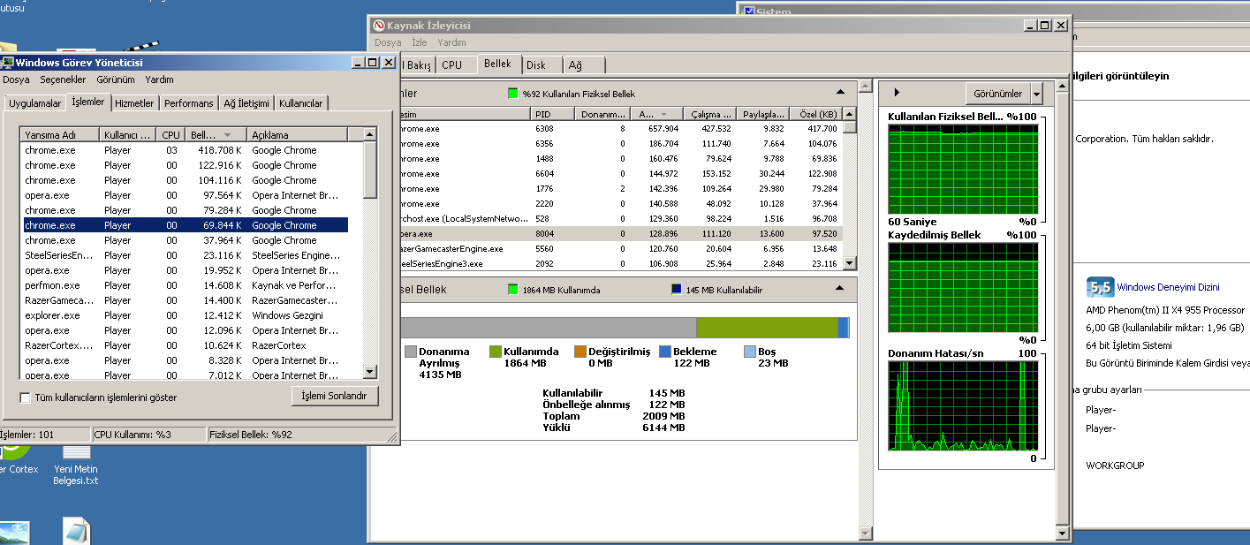Click the blue Kullanılabilir memory legend icon

pyautogui.click(x=676, y=290)
